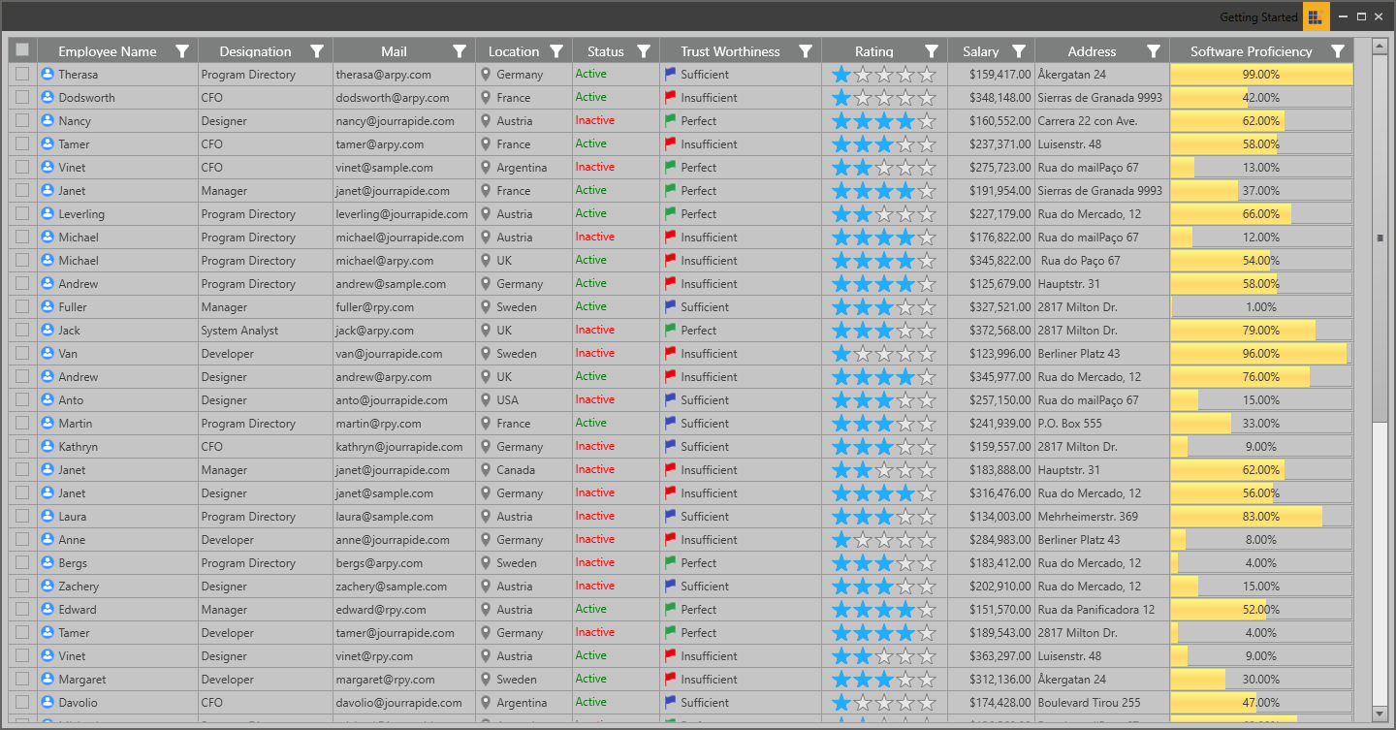
Task: Click the Getting Started label in the title bar
Action: tap(1258, 16)
